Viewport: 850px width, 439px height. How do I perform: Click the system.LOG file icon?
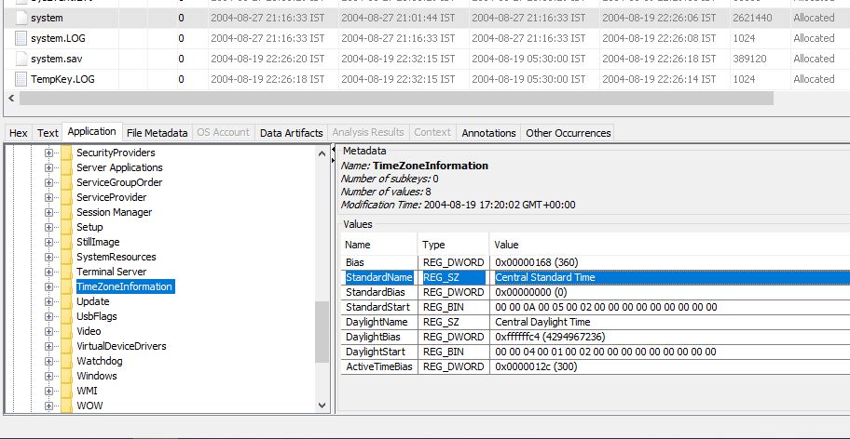tap(21, 38)
